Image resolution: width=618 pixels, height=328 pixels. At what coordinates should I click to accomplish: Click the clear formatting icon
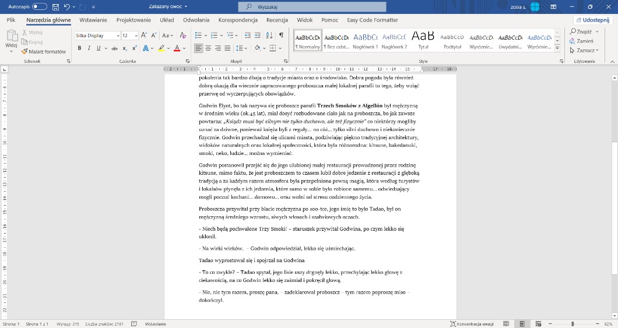[x=182, y=35]
